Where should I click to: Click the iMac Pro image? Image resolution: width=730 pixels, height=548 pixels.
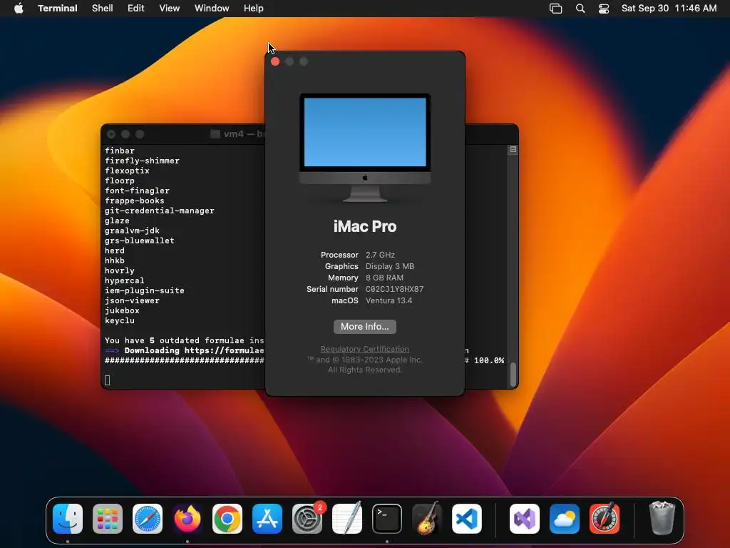pos(365,148)
